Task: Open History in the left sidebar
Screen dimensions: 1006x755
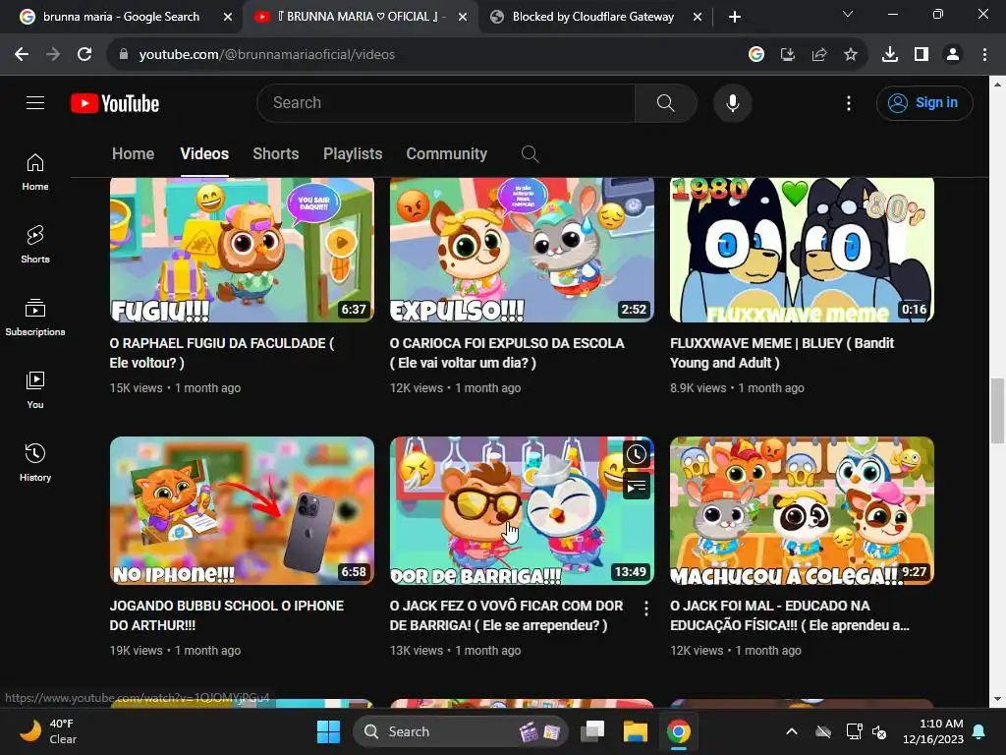Action: pos(35,462)
